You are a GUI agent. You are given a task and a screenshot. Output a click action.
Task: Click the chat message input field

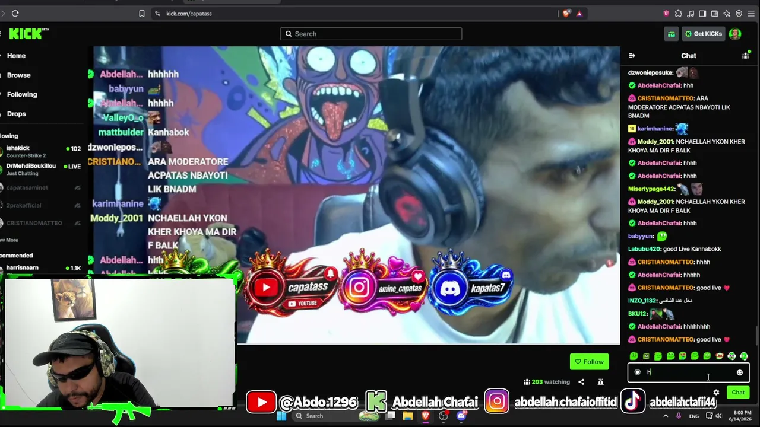pyautogui.click(x=689, y=372)
